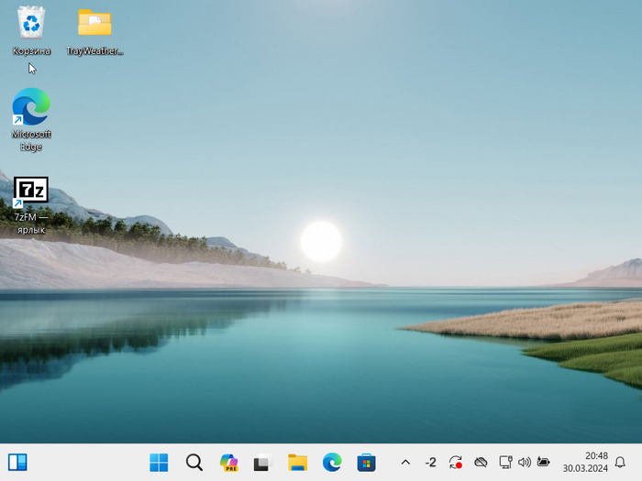Viewport: 642px width, 481px height.
Task: Open clock and date 20:48 flyout
Action: [585, 462]
